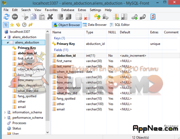Viewport: 180px width, 139px height.
Task: Open the View menu
Action: coord(38,10)
